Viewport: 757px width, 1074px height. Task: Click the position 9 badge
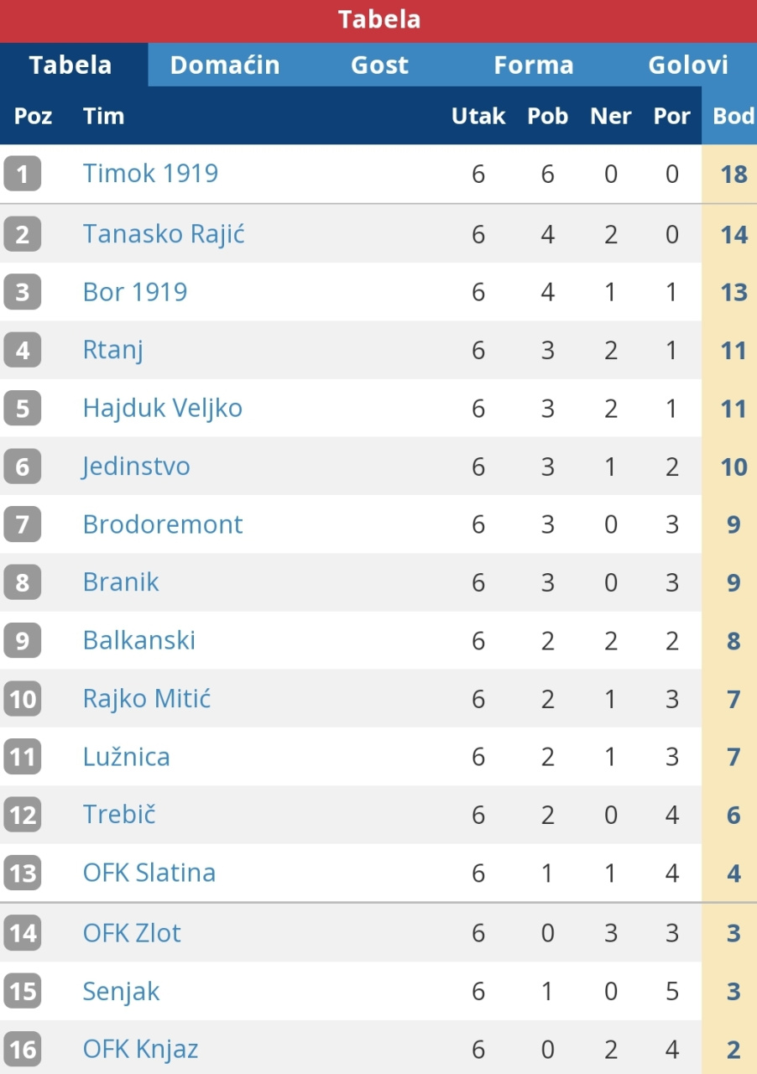pos(23,641)
